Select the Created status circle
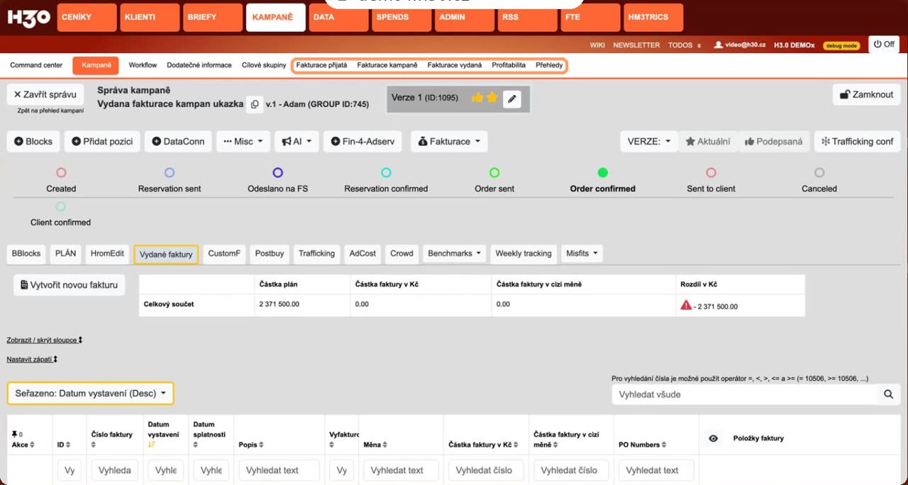This screenshot has width=908, height=485. click(61, 172)
